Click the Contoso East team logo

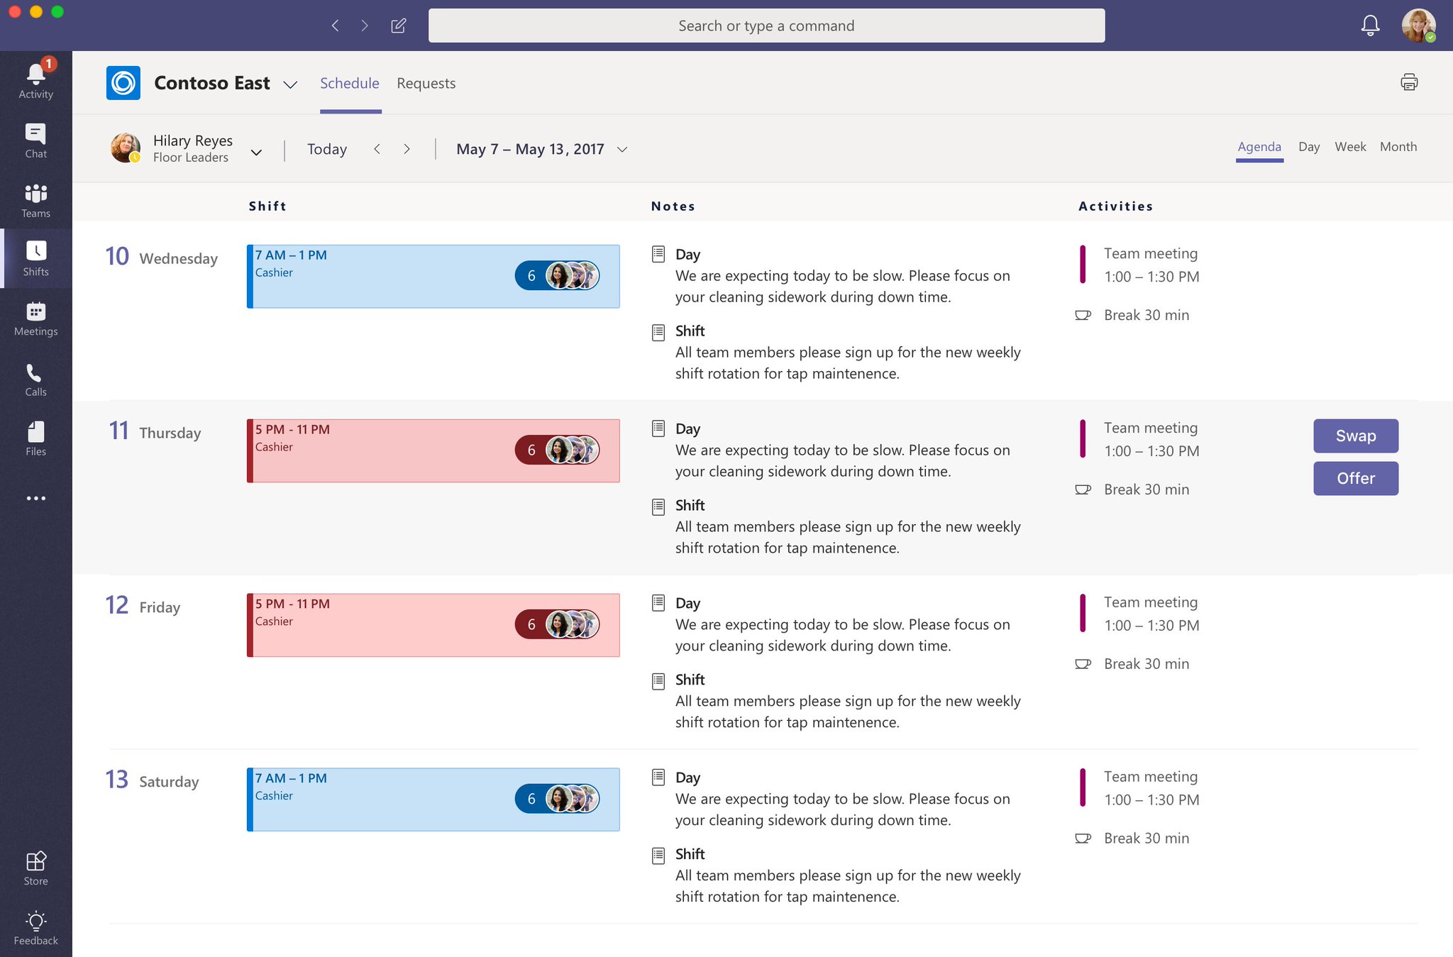click(x=123, y=83)
